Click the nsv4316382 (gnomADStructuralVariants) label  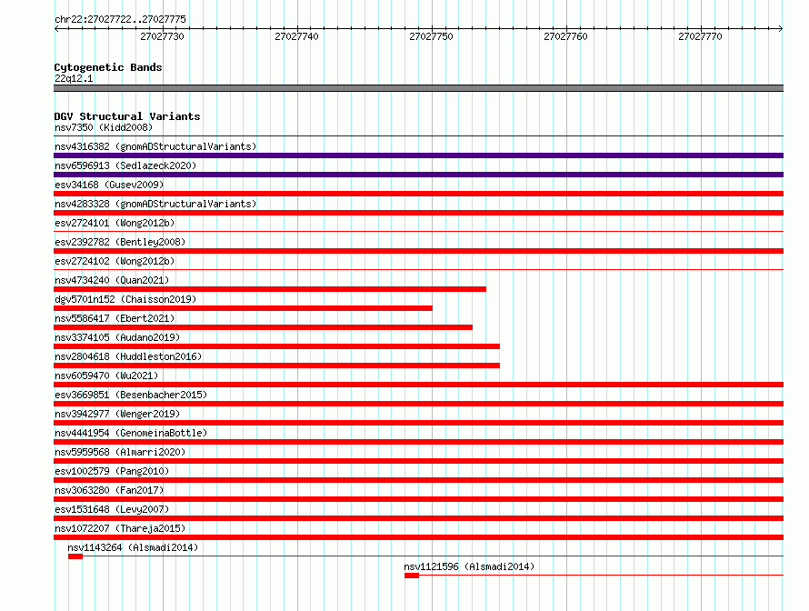pyautogui.click(x=155, y=146)
